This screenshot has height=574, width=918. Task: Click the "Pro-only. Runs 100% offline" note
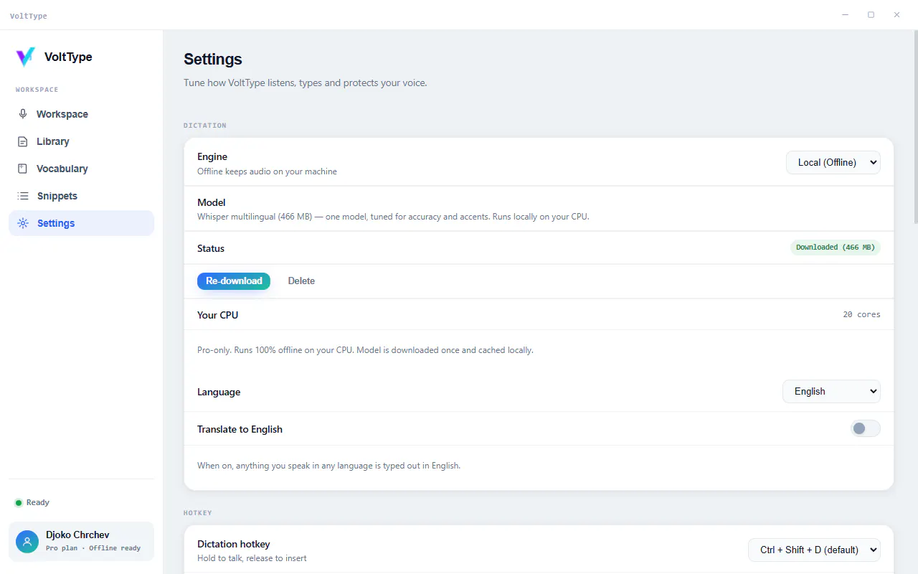coord(365,350)
